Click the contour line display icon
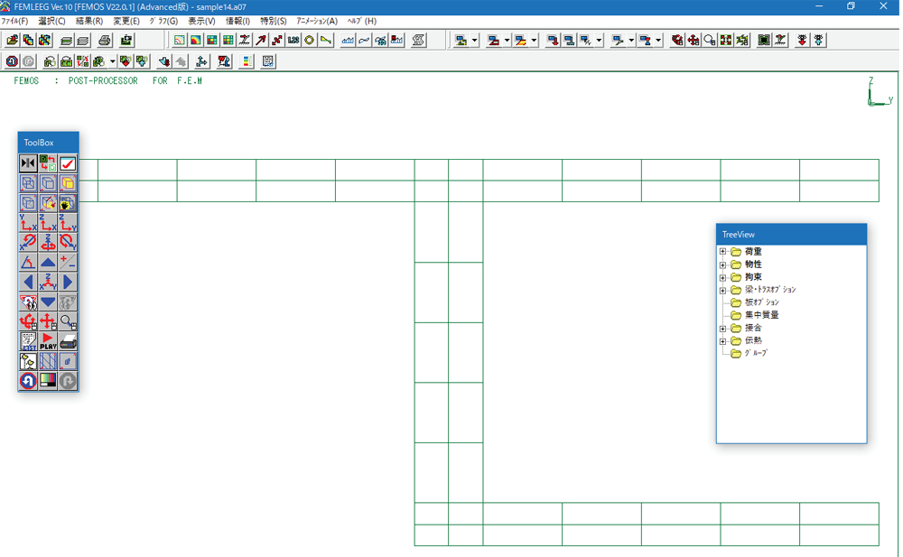This screenshot has height=557, width=903. coord(179,41)
